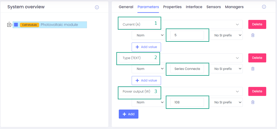277x129 pixels.
Task: Open the Power output (W) parameter dropdown
Action: tap(237, 91)
